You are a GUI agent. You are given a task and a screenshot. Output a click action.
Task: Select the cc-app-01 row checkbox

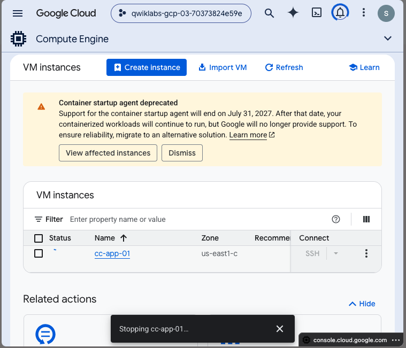[x=39, y=253]
